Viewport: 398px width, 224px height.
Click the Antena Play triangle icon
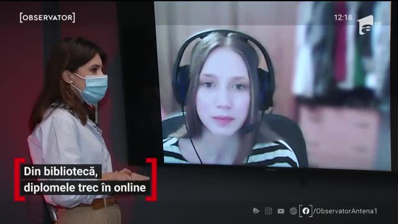[x=256, y=211]
